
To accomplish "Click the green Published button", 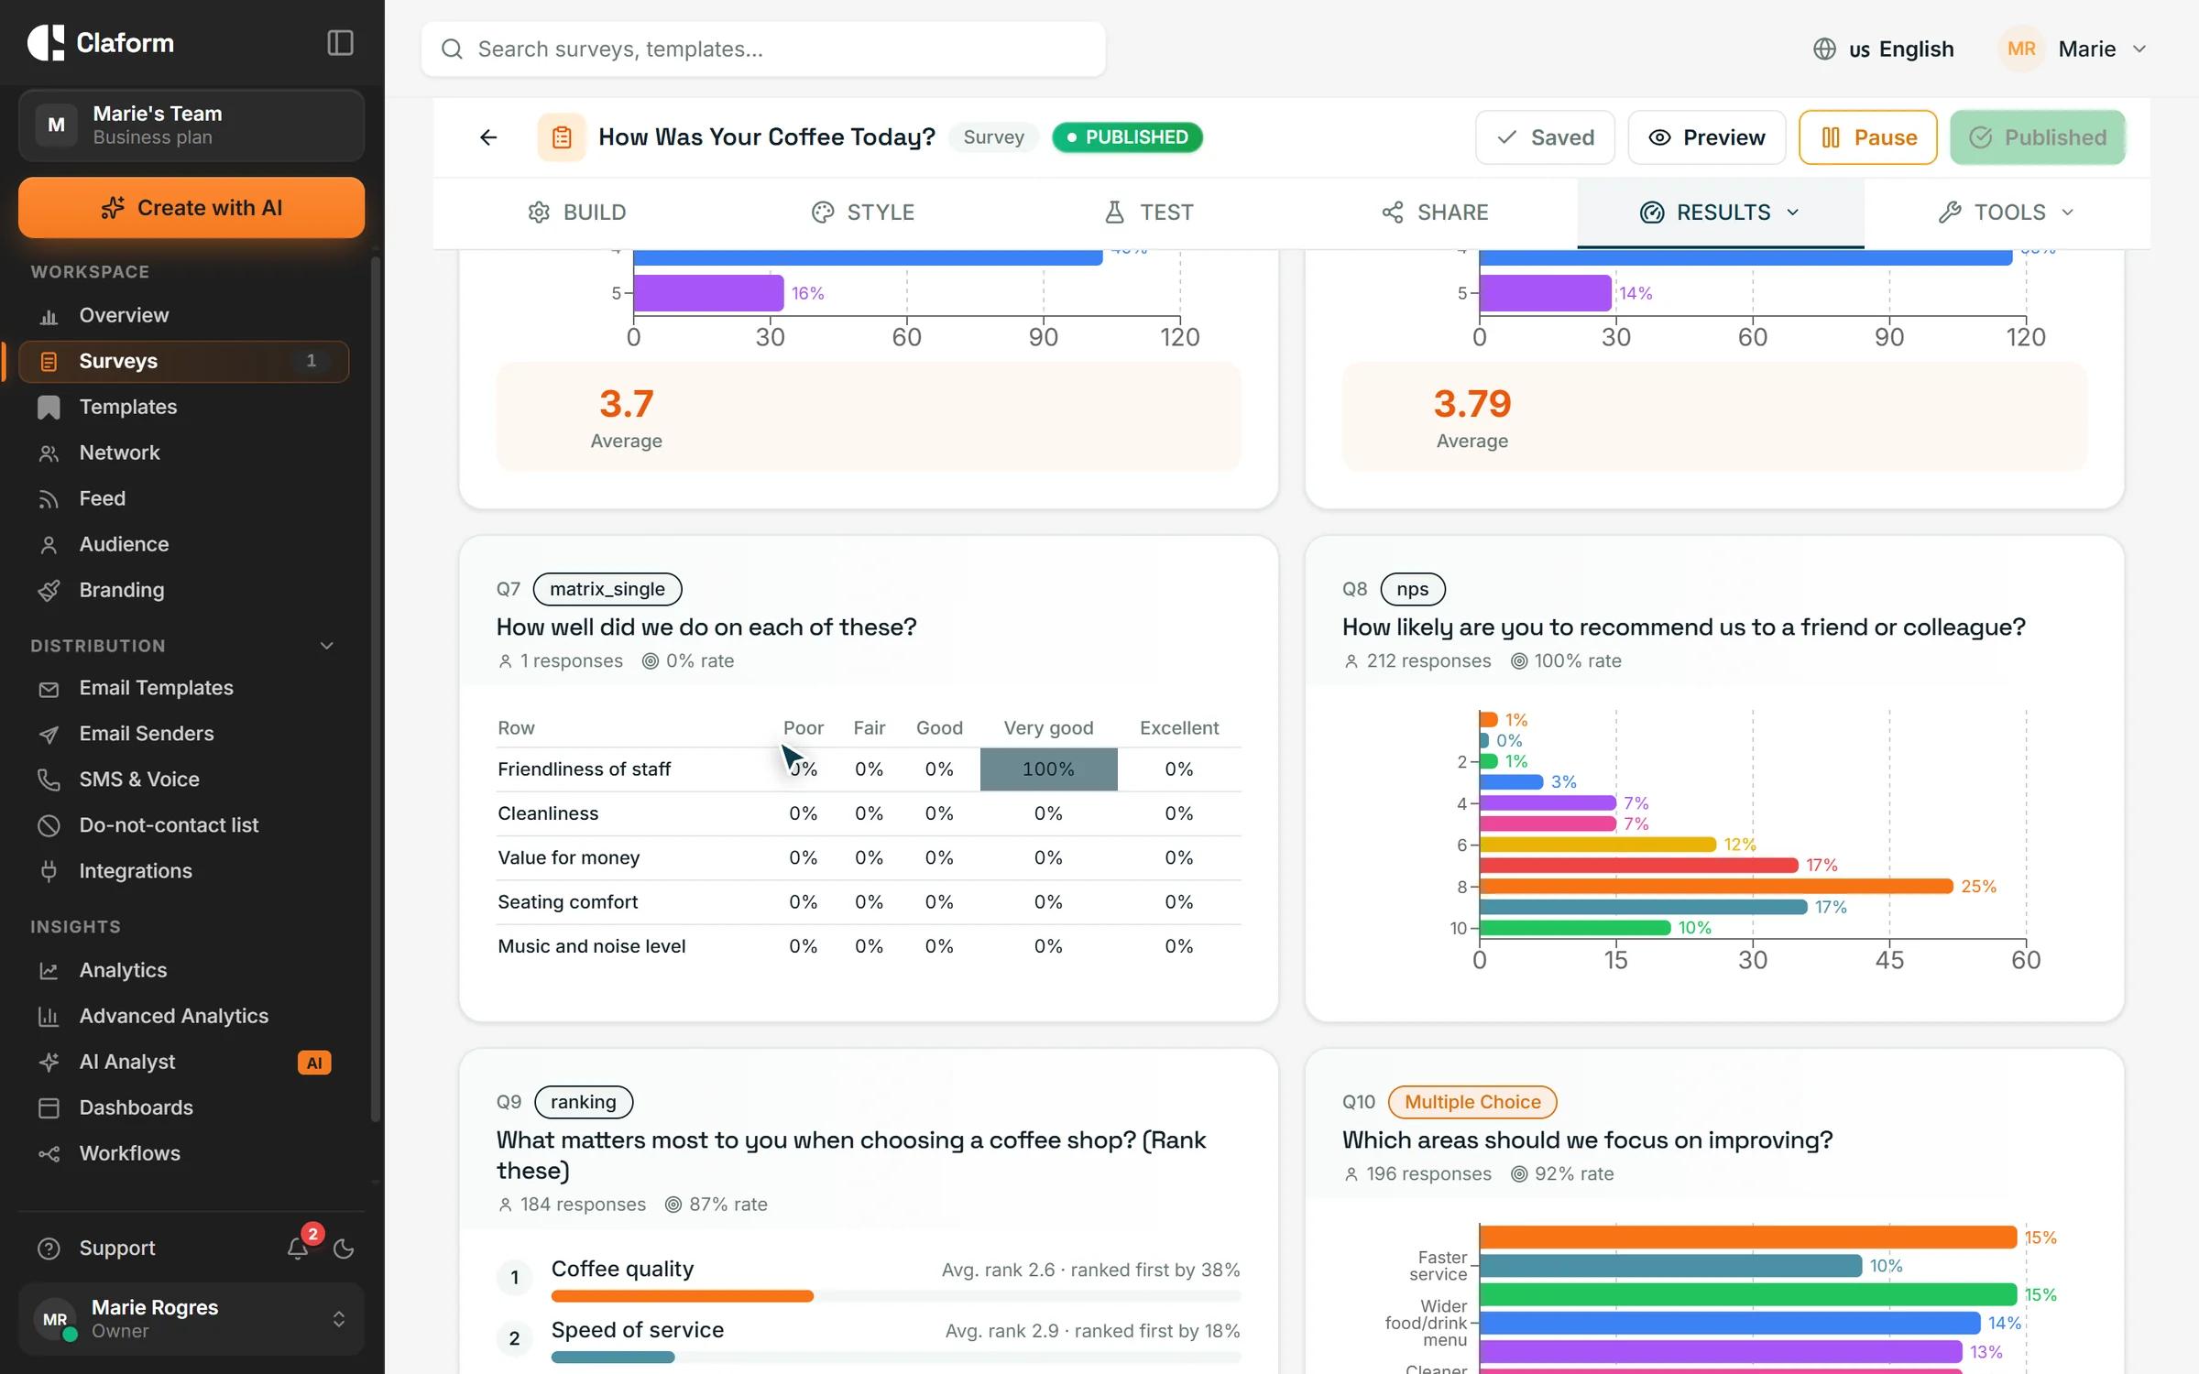I will [2038, 137].
